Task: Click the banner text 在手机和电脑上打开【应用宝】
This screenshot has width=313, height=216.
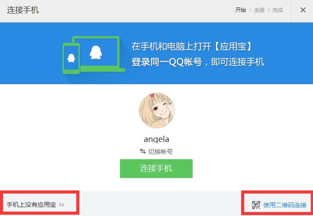Action: (x=191, y=47)
